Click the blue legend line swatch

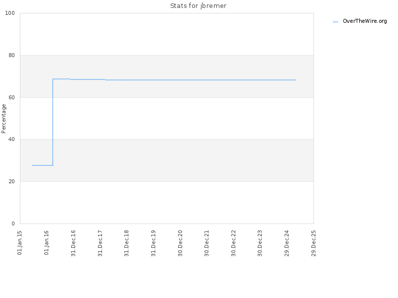point(335,22)
